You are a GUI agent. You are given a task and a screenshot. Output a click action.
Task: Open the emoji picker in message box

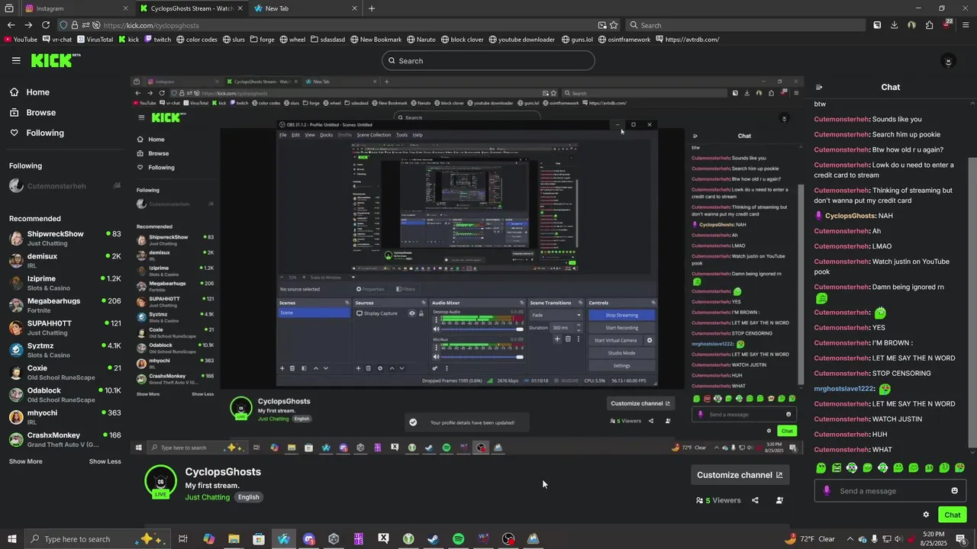point(954,490)
